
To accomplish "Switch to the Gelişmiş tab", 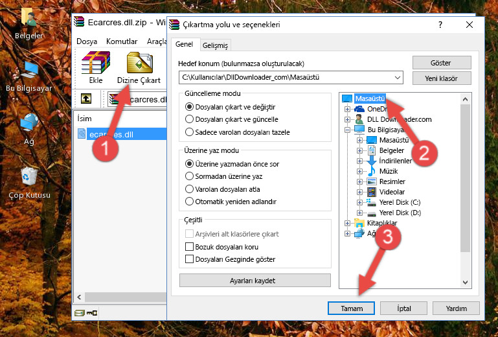I will tap(215, 45).
